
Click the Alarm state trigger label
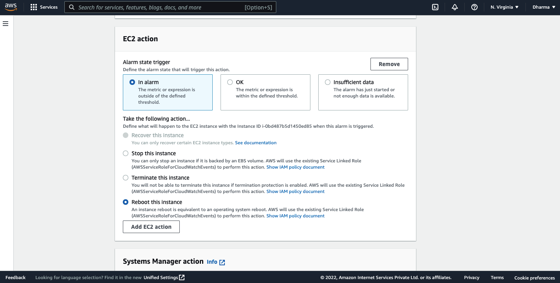tap(146, 62)
